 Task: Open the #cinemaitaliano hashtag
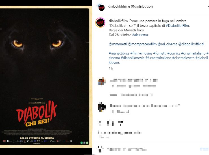(193, 53)
